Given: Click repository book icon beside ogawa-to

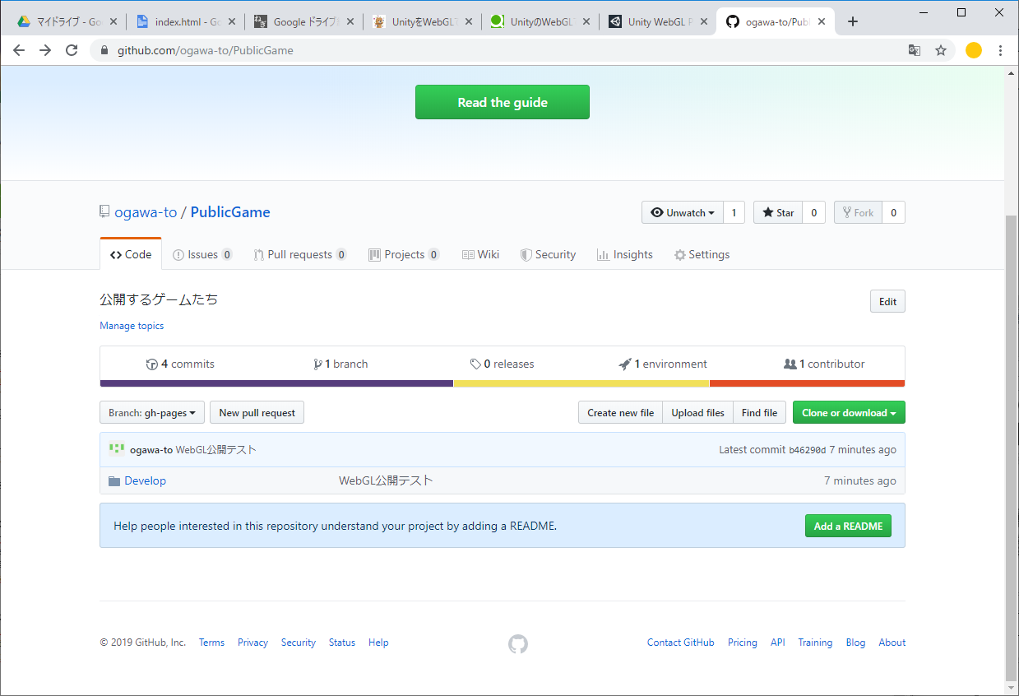Looking at the screenshot, I should click(104, 211).
